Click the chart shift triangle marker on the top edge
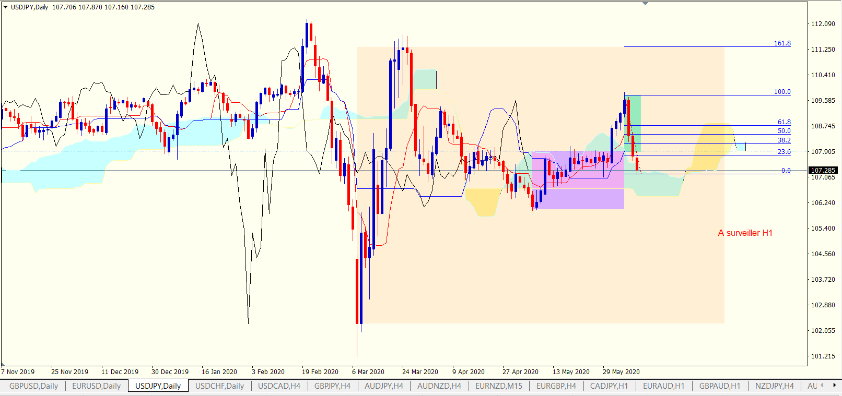842x396 pixels. (x=645, y=3)
